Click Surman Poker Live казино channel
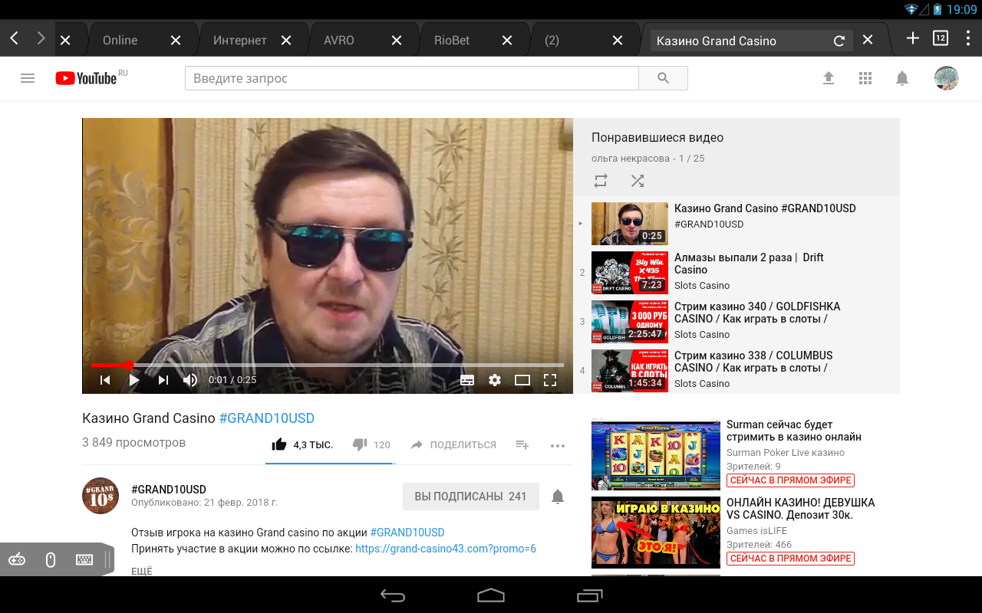Image resolution: width=982 pixels, height=613 pixels. 786,453
